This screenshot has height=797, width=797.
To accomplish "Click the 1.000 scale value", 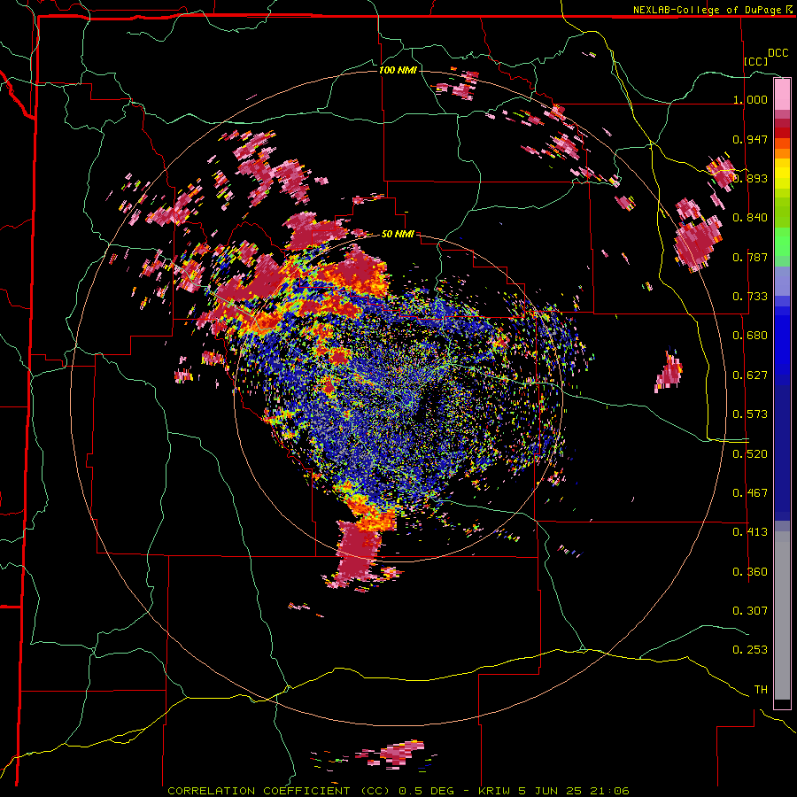I will click(x=750, y=99).
